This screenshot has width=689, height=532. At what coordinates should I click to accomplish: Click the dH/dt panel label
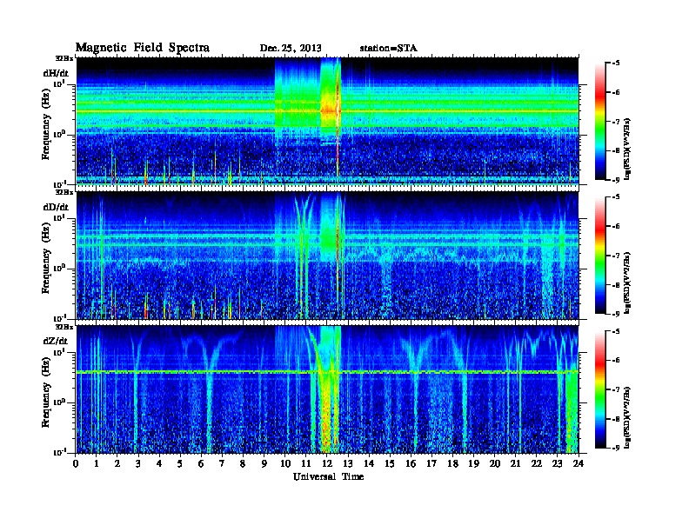(x=56, y=73)
